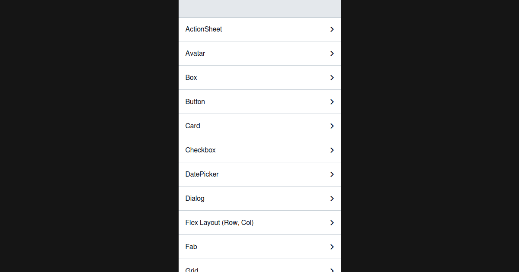Select the Box list entry

point(191,78)
